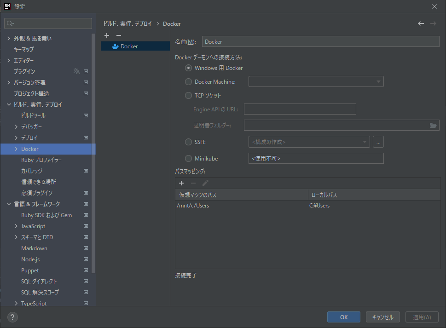The image size is (446, 328).
Task: Click project-level icon beside プラグイン
Action: click(86, 71)
